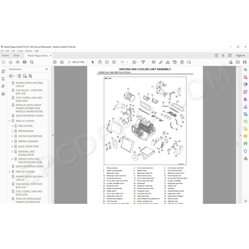The image size is (249, 249).
Task: Add a new bookmark in the panel
Action: (25, 76)
